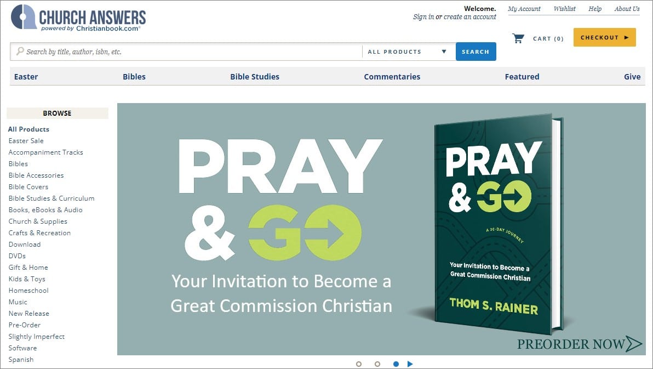The width and height of the screenshot is (653, 369).
Task: Select the second carousel slide dot
Action: [x=377, y=364]
